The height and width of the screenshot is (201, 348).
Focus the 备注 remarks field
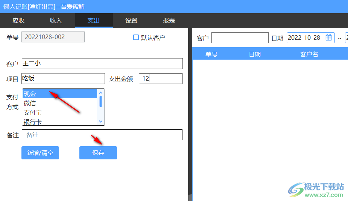point(102,135)
